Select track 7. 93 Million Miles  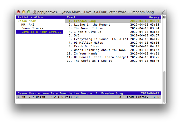click(x=113, y=43)
